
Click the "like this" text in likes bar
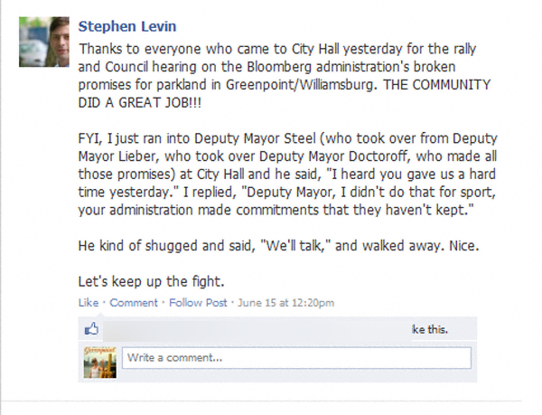(x=430, y=329)
